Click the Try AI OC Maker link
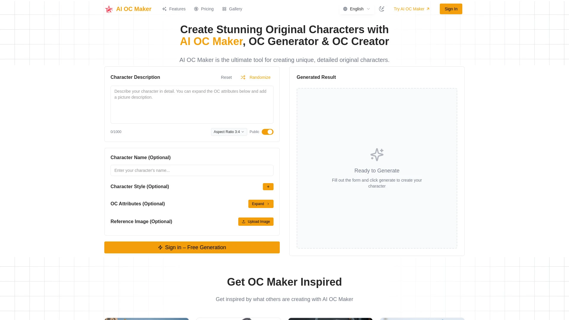569x320 pixels. pyautogui.click(x=411, y=9)
